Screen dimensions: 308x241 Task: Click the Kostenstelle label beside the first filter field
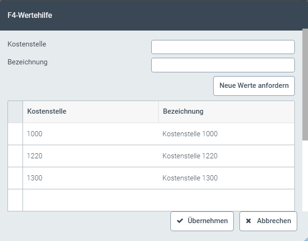(27, 44)
